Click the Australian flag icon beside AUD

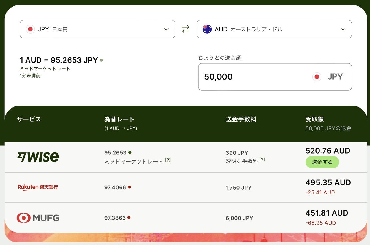(x=207, y=29)
